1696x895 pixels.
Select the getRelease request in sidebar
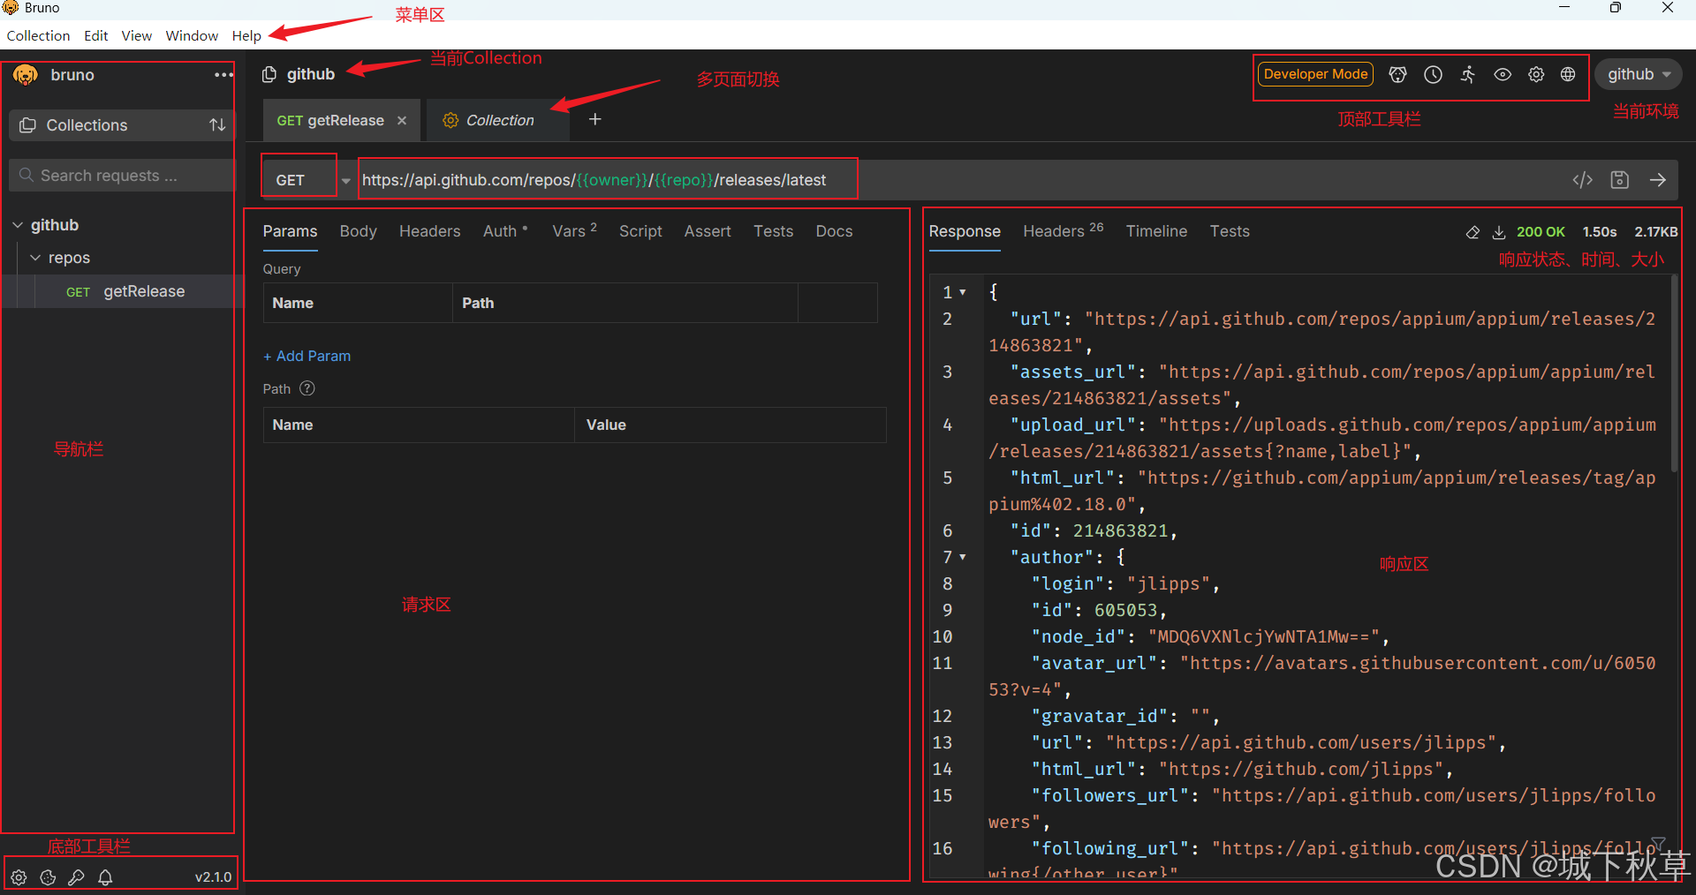coord(122,291)
